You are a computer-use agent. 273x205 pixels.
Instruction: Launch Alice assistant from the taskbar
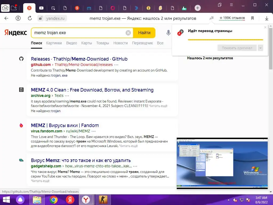20,200
